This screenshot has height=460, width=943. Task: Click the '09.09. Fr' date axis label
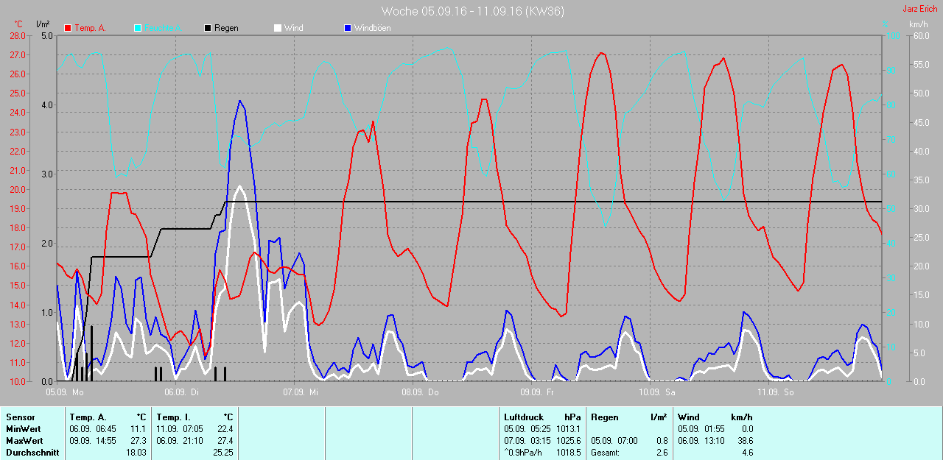pos(537,393)
